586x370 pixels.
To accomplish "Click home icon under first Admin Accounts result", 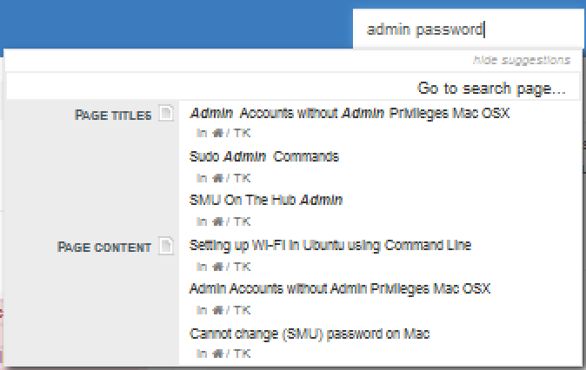I will click(x=218, y=133).
